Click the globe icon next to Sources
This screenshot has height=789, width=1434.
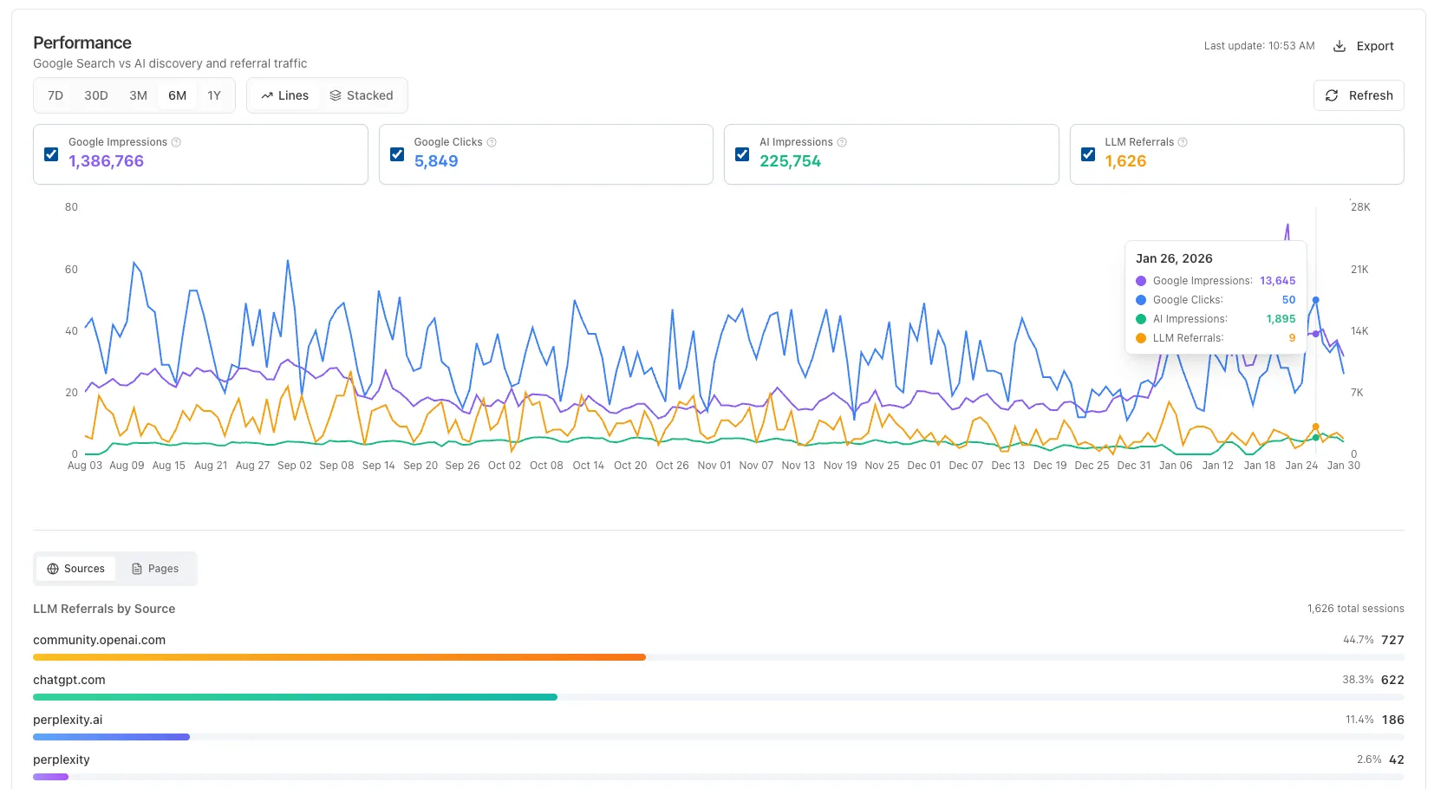coord(53,569)
